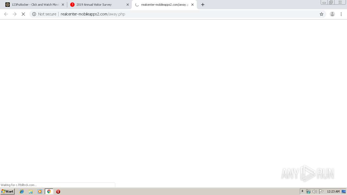Screen dimensions: 347x195
Task: Click the 12:23 AM clock
Action: point(333,191)
